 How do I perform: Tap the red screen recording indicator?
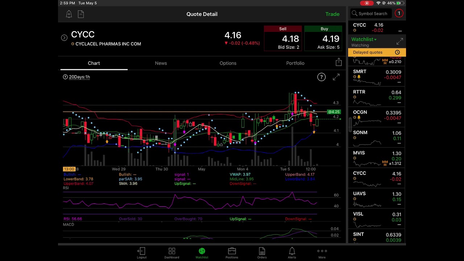click(x=367, y=3)
